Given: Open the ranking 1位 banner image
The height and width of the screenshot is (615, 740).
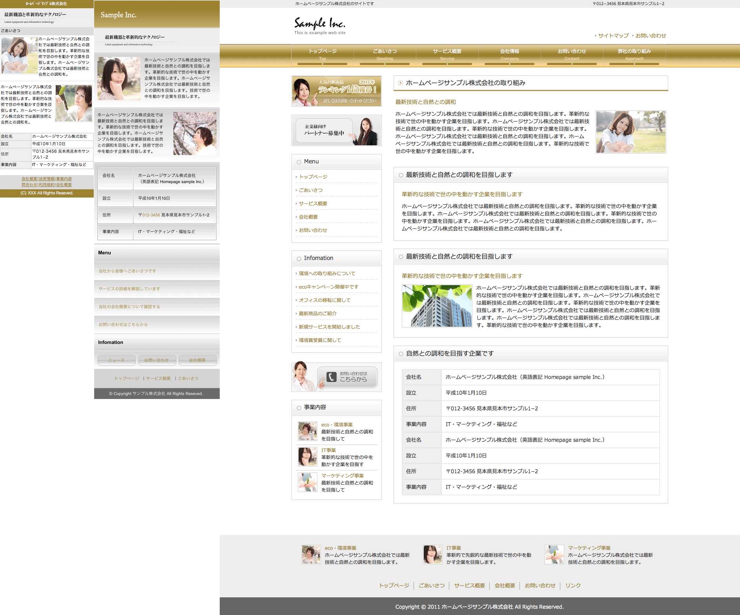Looking at the screenshot, I should click(336, 91).
